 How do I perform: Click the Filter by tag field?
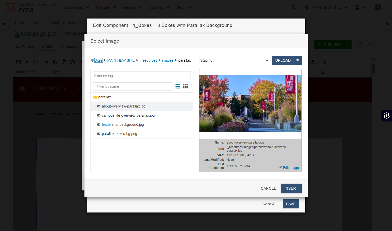(x=142, y=76)
